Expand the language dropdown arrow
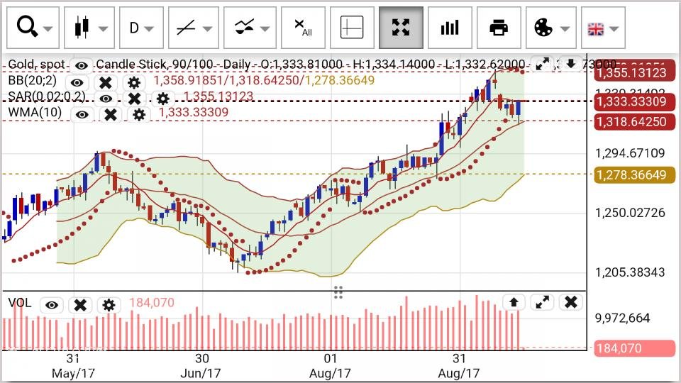The width and height of the screenshot is (681, 383). coord(614,29)
